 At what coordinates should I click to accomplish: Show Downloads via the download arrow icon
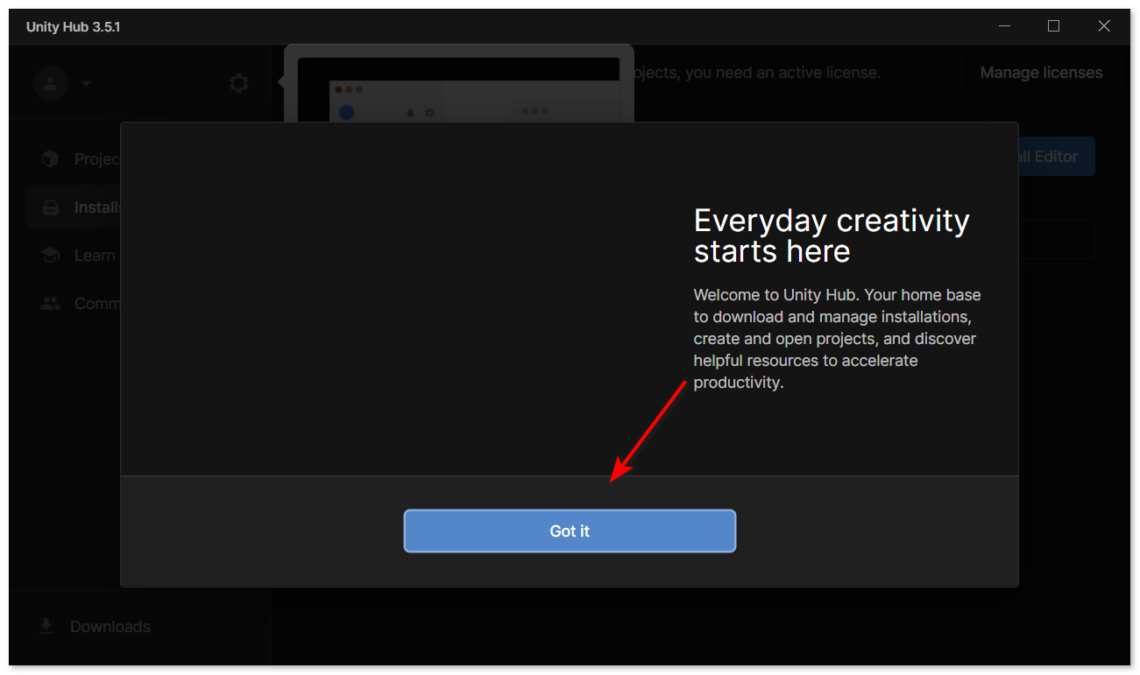pos(46,627)
